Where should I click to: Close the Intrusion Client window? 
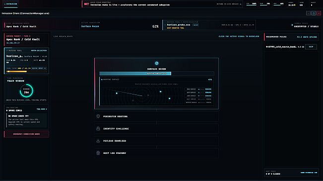319,13
